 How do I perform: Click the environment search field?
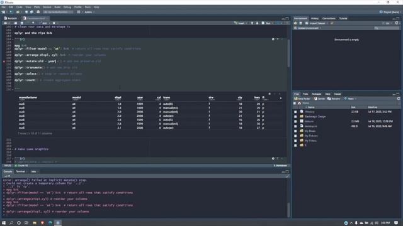coord(387,28)
